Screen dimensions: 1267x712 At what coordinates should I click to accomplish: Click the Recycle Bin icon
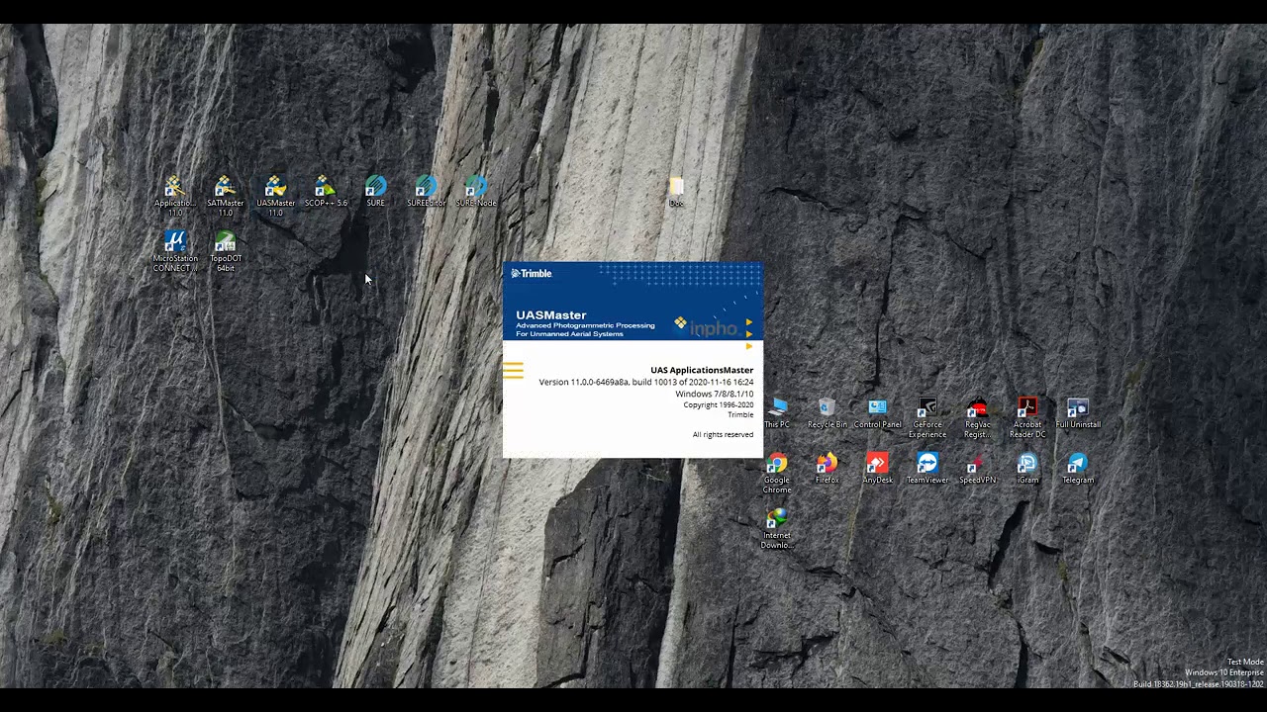(828, 413)
